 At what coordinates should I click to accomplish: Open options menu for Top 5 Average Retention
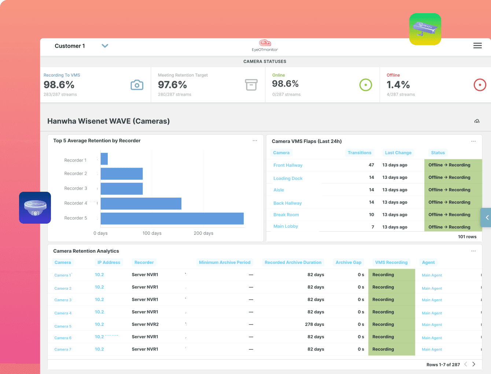coord(255,141)
